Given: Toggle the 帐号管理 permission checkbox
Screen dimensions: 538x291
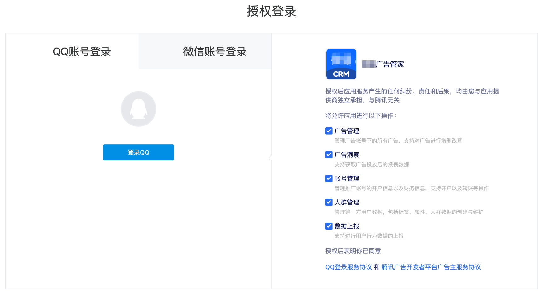Looking at the screenshot, I should 329,178.
